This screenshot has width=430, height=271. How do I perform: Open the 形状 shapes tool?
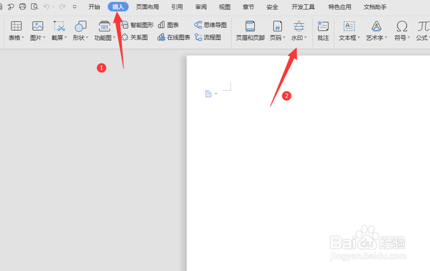(80, 26)
